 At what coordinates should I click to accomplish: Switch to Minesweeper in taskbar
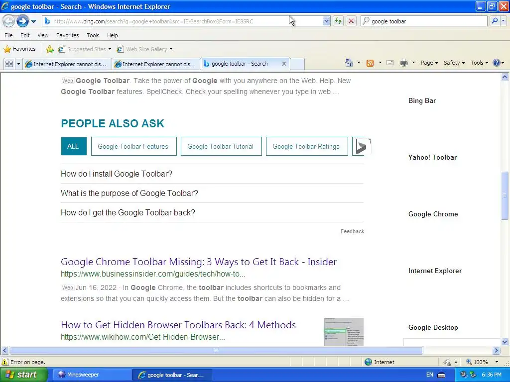(92, 375)
